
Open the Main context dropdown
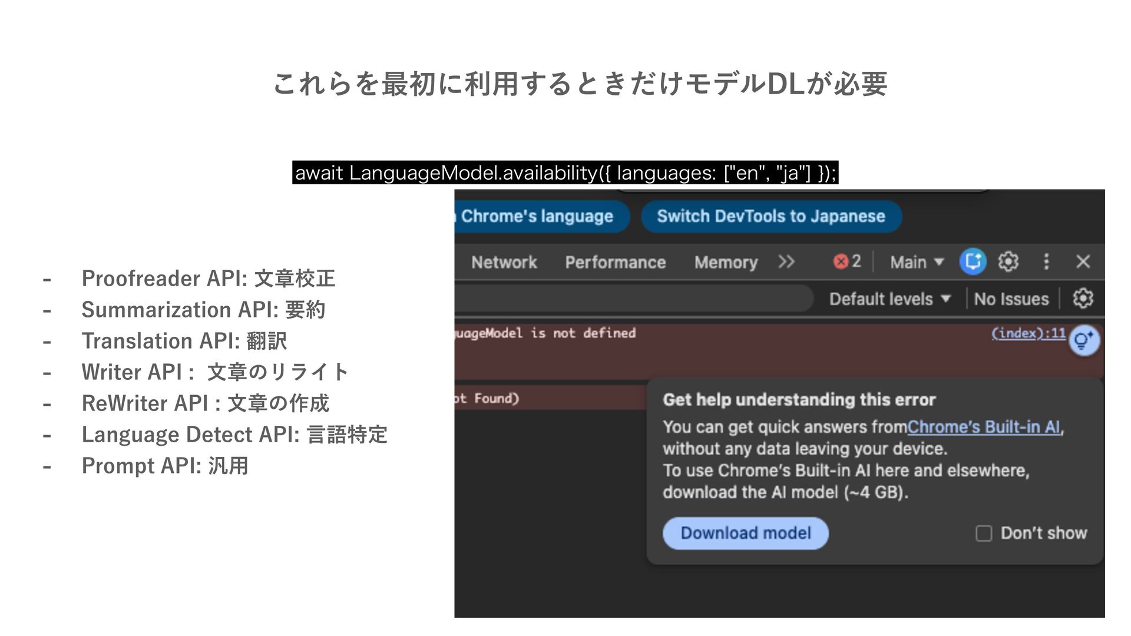pyautogui.click(x=917, y=262)
